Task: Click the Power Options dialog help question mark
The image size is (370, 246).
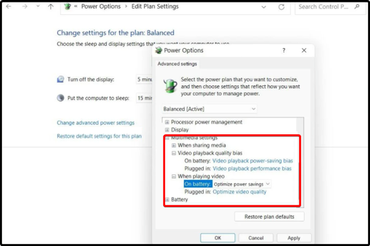Action: pyautogui.click(x=284, y=50)
